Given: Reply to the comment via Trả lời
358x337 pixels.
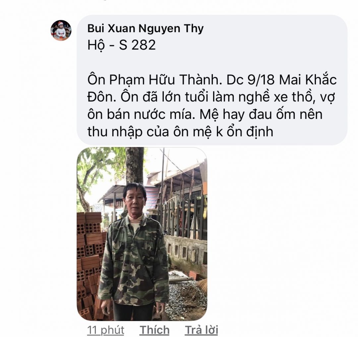Looking at the screenshot, I should click(202, 330).
